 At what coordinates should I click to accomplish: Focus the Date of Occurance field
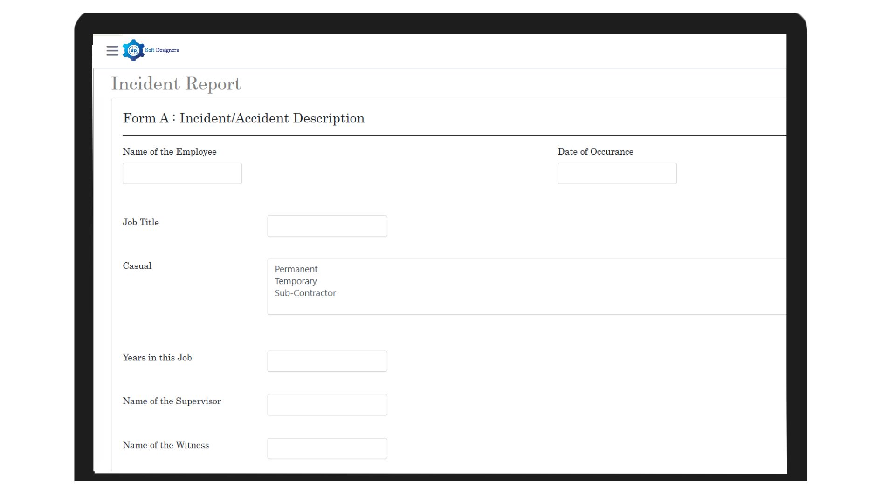[x=617, y=173]
